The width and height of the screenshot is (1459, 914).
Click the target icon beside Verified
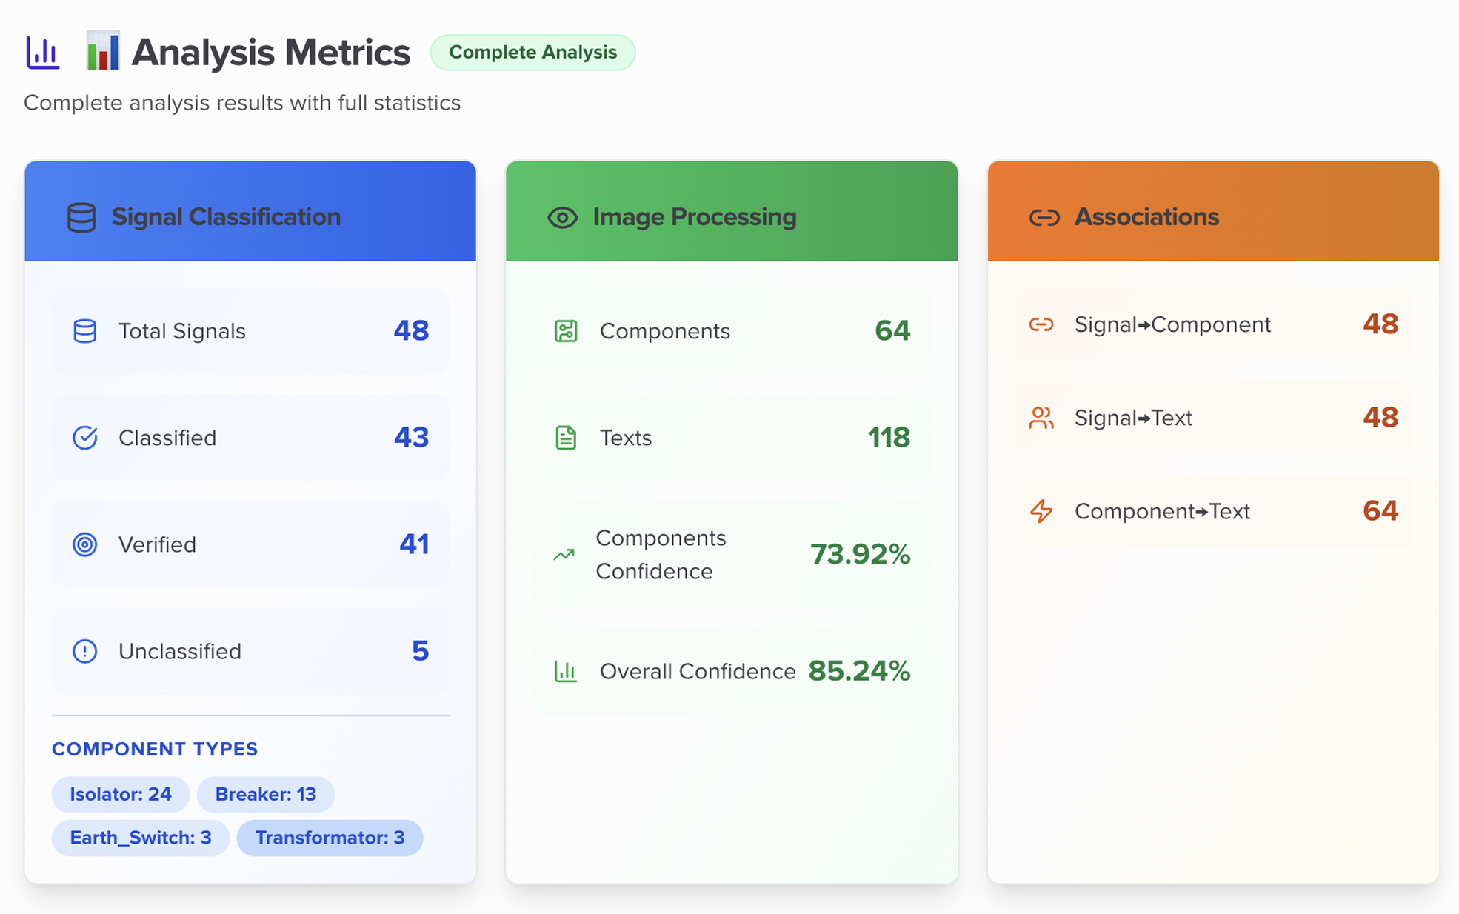click(x=85, y=544)
